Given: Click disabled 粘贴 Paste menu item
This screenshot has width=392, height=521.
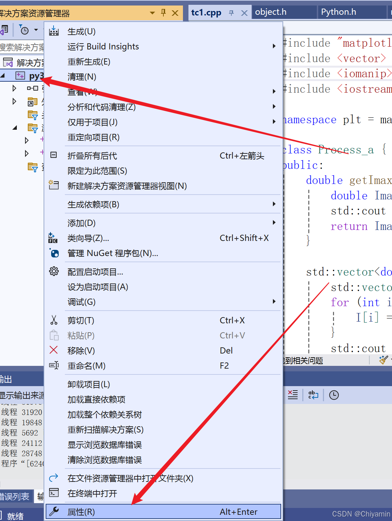Looking at the screenshot, I should pos(163,335).
